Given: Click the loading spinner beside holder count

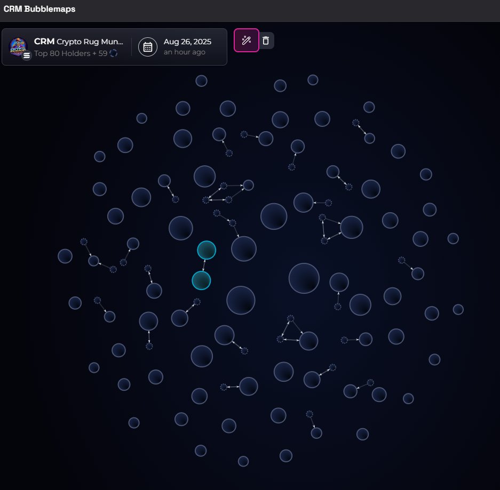Looking at the screenshot, I should click(x=113, y=53).
